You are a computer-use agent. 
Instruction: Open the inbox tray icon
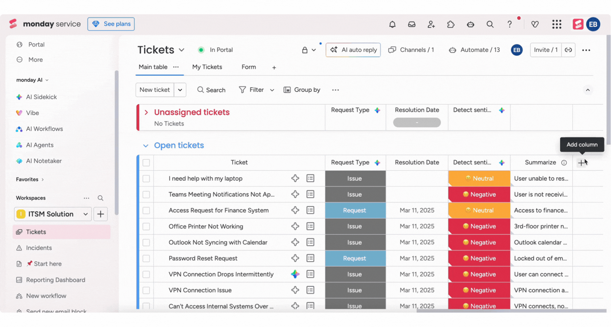pyautogui.click(x=411, y=24)
